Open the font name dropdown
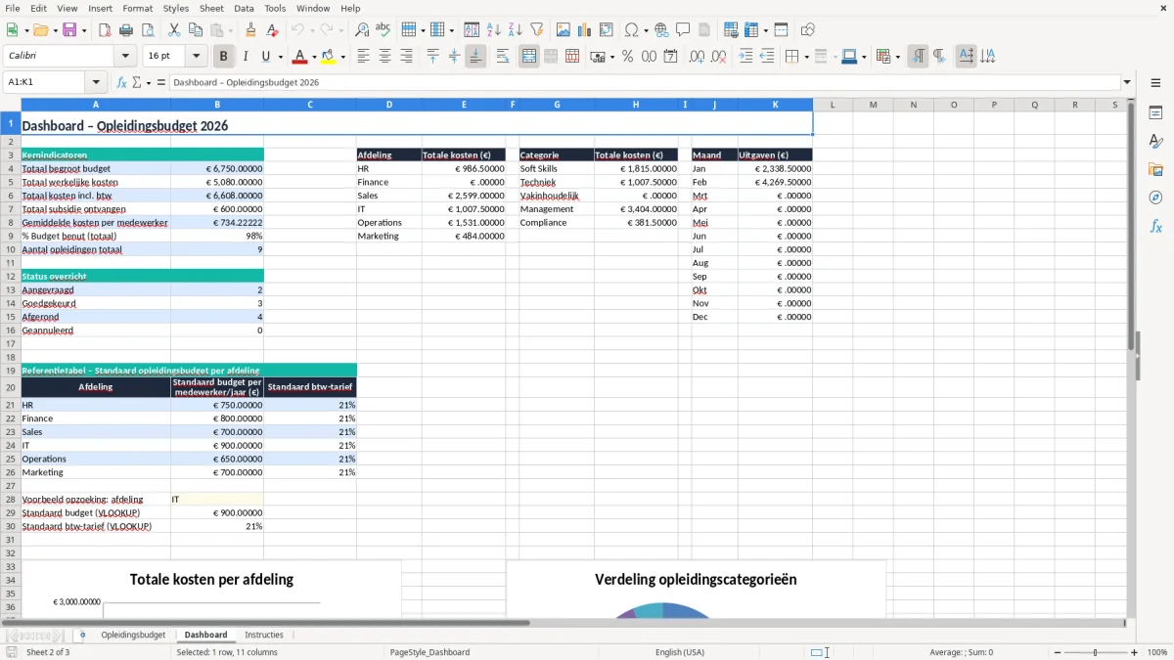Image resolution: width=1174 pixels, height=660 pixels. click(125, 57)
